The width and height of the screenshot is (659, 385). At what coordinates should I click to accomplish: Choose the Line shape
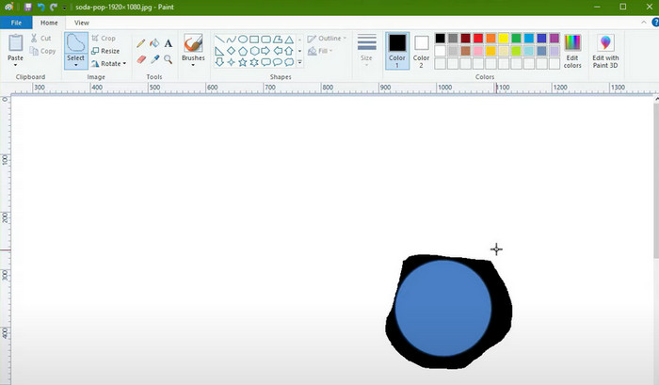[x=219, y=40]
